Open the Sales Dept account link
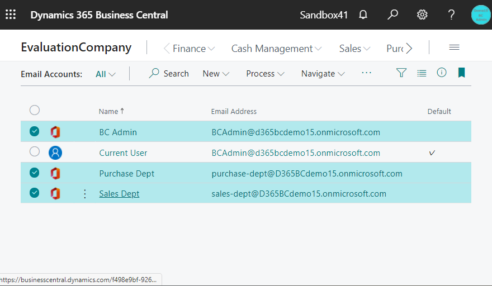Image resolution: width=492 pixels, height=286 pixels. [x=119, y=194]
